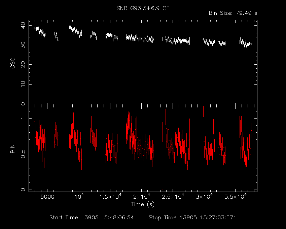Viewport: 286px width, 229px height.
Task: Click the 1 tick label on PIN axis
Action: pyautogui.click(x=23, y=118)
